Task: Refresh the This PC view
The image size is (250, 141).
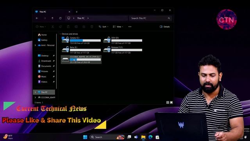Action: click(60, 18)
